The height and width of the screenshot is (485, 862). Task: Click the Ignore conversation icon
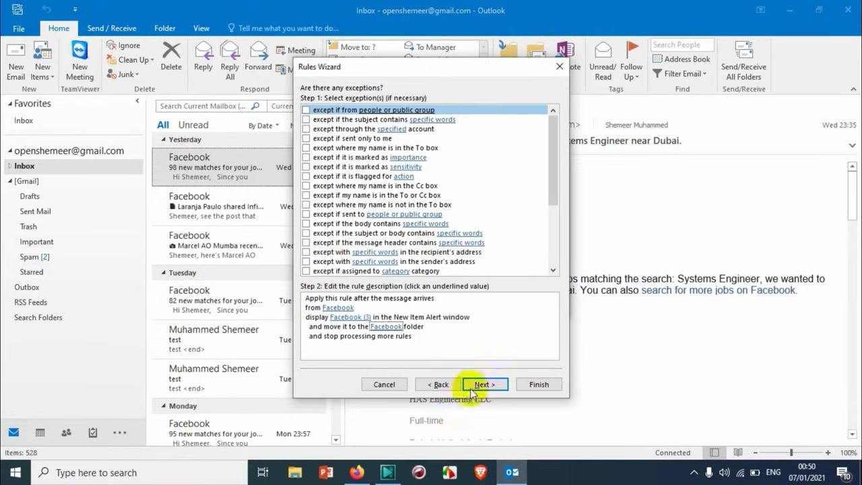coord(112,45)
